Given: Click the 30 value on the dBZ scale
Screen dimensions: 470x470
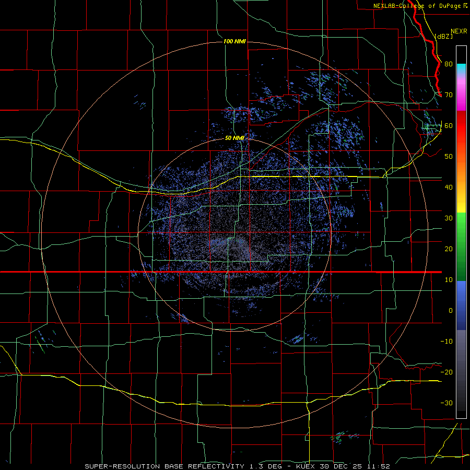Looking at the screenshot, I should pyautogui.click(x=449, y=218).
